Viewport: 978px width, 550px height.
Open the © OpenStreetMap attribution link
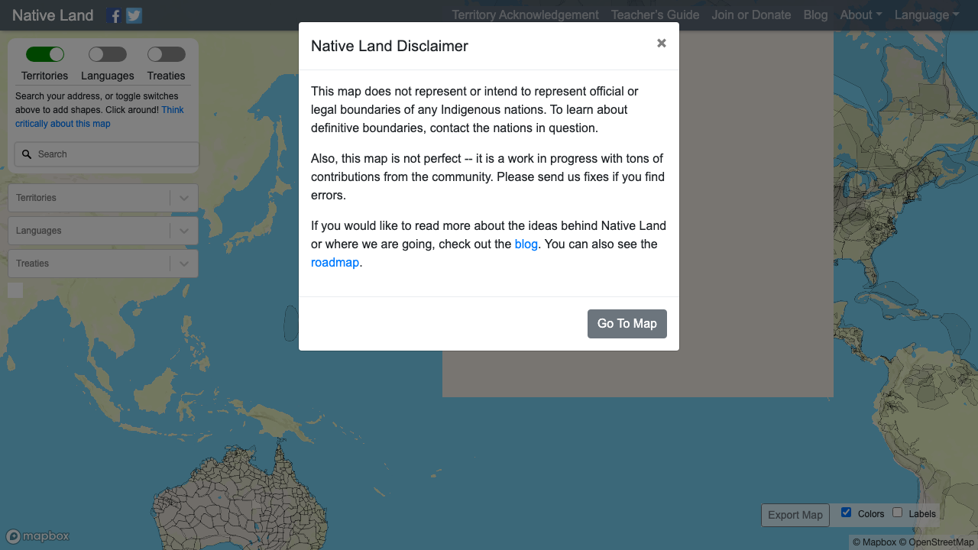pyautogui.click(x=936, y=542)
